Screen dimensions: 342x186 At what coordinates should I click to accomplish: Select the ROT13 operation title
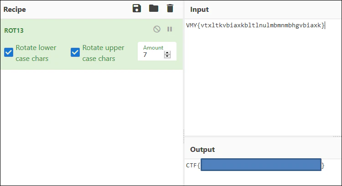coord(14,30)
